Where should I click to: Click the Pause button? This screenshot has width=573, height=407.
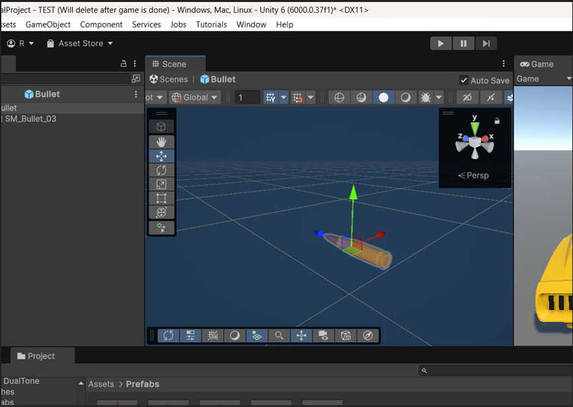coord(463,44)
